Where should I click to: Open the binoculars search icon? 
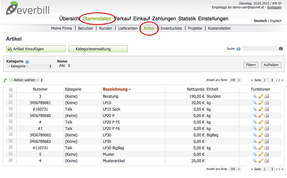coord(281,49)
